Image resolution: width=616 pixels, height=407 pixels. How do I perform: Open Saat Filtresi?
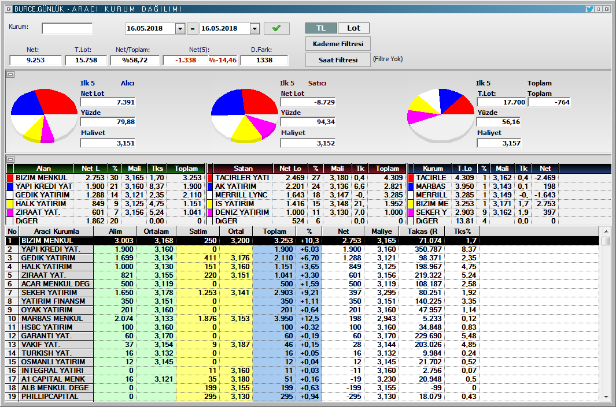pos(338,60)
